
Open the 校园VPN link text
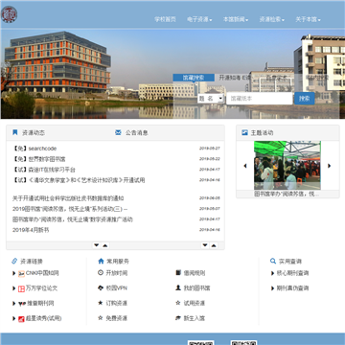[117, 288]
